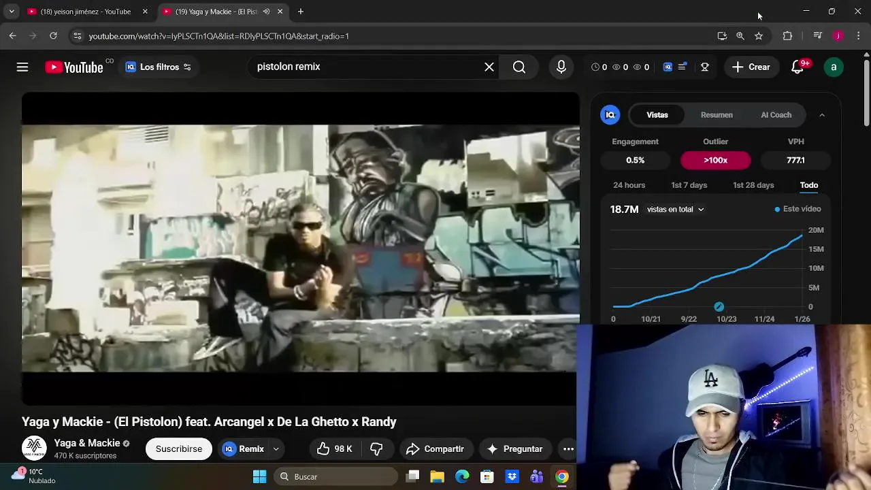Open vidIQ clock counter in header
871x490 pixels.
pos(599,67)
